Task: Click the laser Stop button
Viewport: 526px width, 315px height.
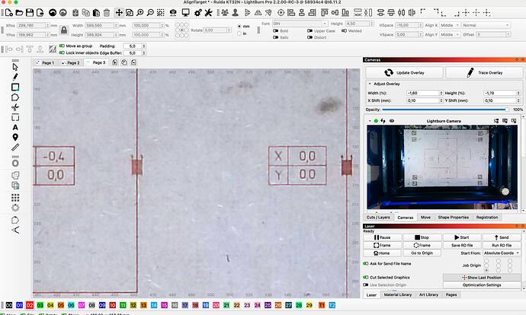Action: 422,237
